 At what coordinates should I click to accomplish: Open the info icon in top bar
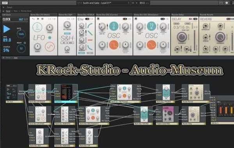227,3
